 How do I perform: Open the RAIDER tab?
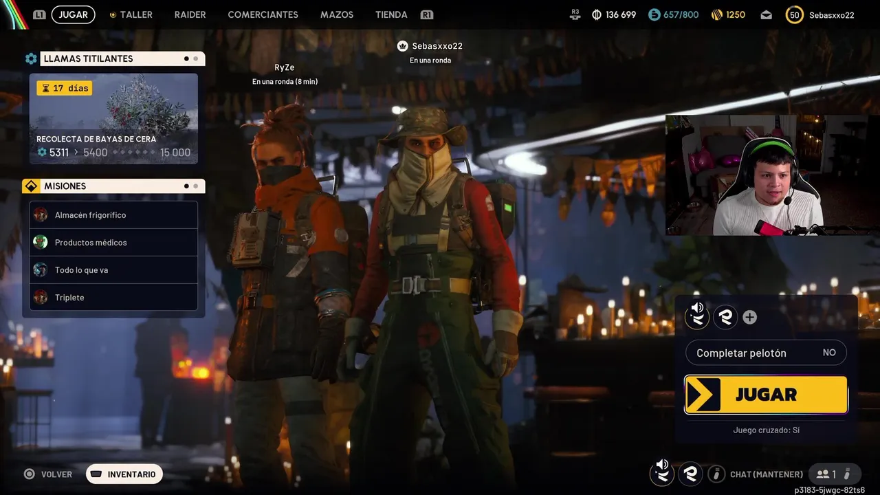(x=190, y=14)
